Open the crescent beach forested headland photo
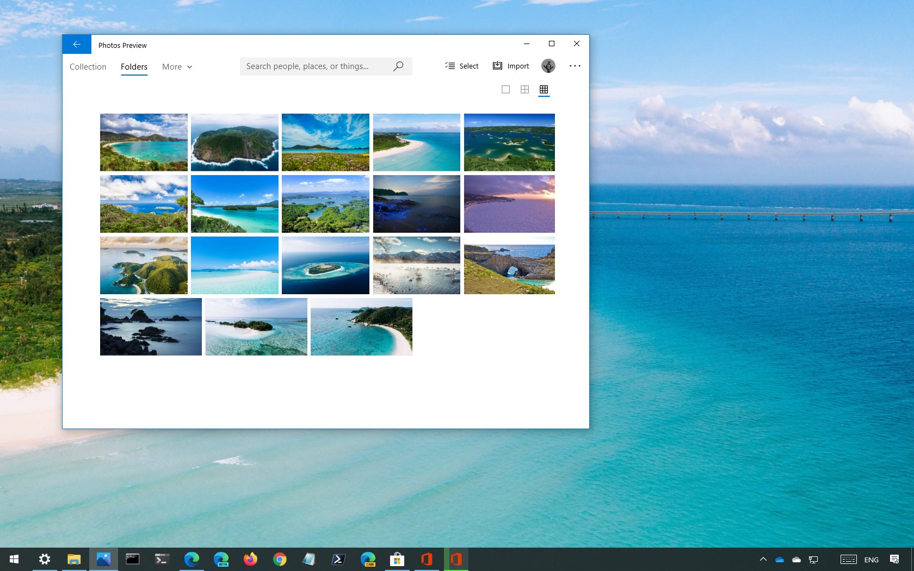 point(361,327)
